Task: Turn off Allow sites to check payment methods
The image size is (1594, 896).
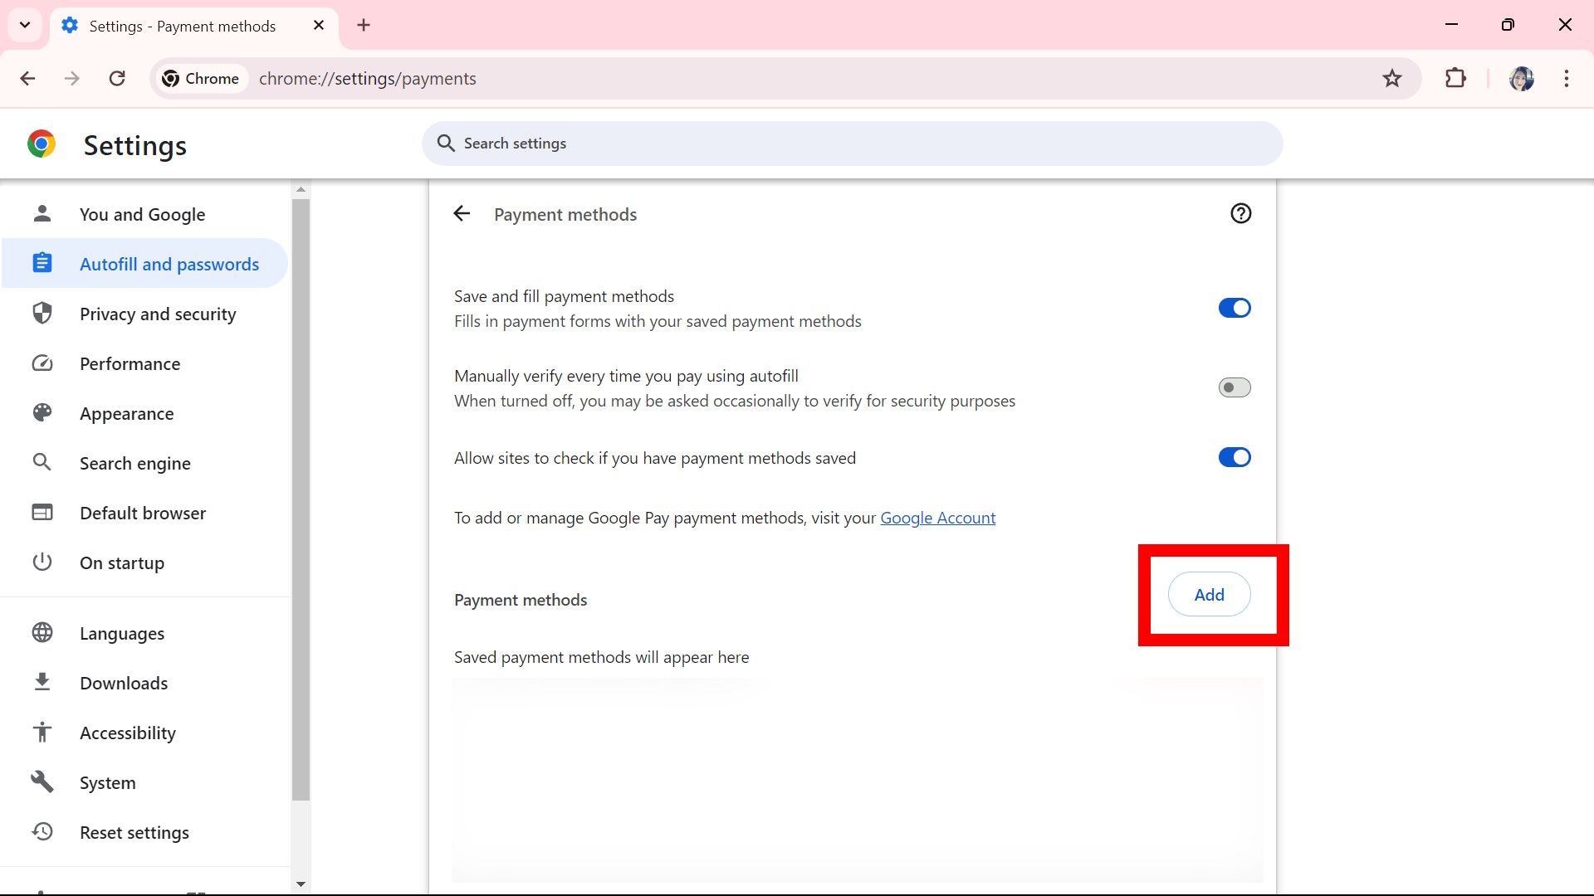Action: pyautogui.click(x=1235, y=457)
